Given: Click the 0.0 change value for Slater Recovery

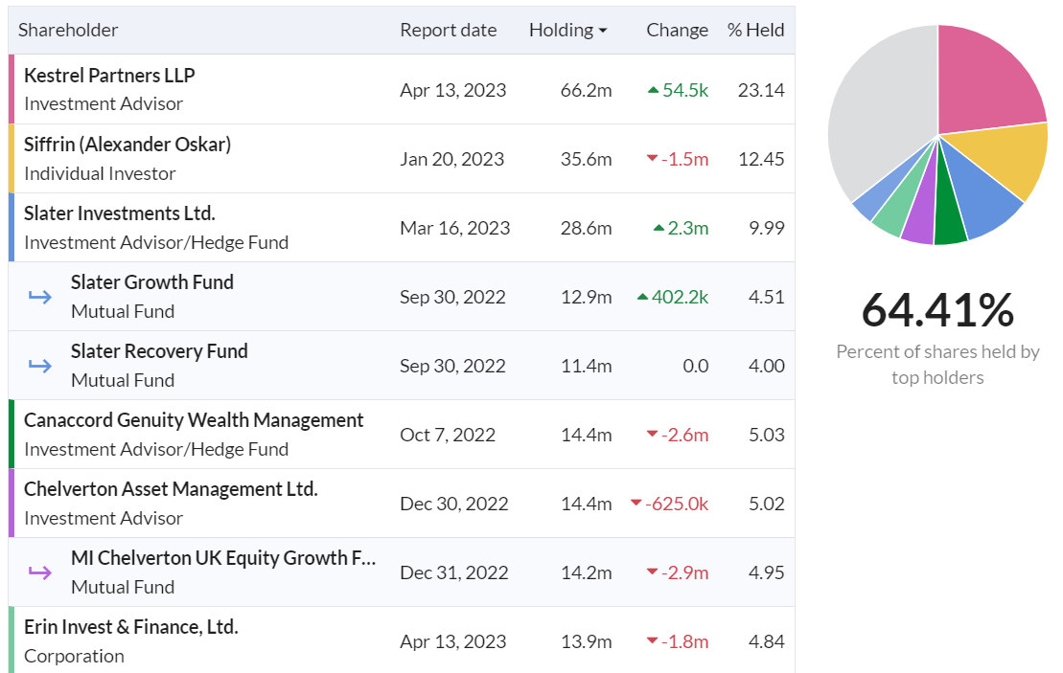Looking at the screenshot, I should click(696, 367).
